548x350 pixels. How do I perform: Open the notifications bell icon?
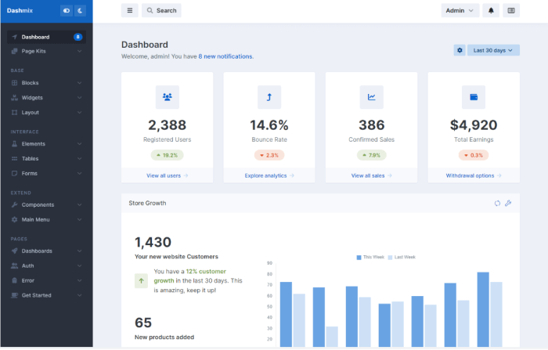click(491, 10)
